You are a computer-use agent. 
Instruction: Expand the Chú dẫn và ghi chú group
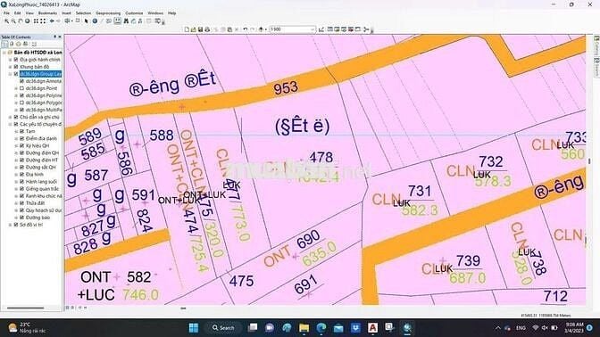point(11,117)
